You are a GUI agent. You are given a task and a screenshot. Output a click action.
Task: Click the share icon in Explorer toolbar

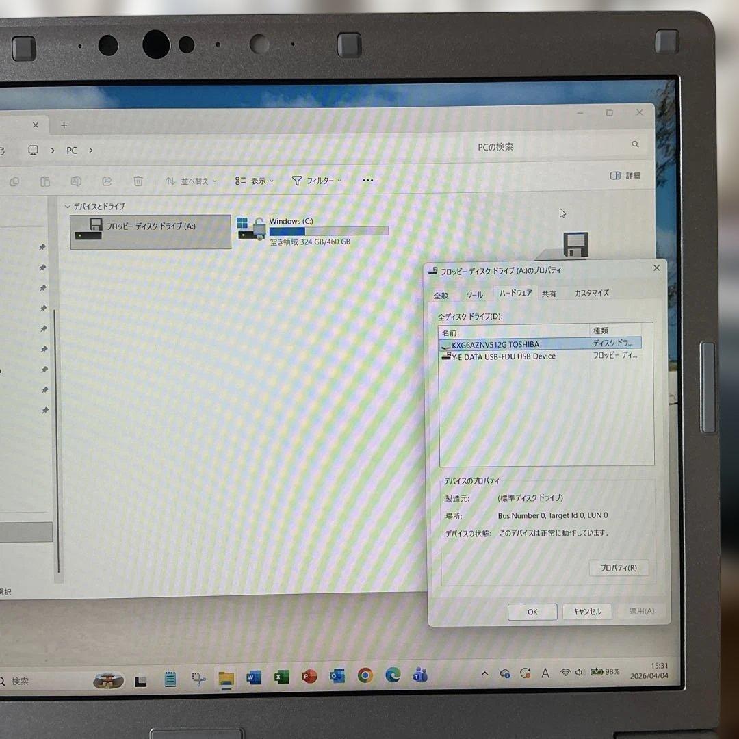[107, 181]
